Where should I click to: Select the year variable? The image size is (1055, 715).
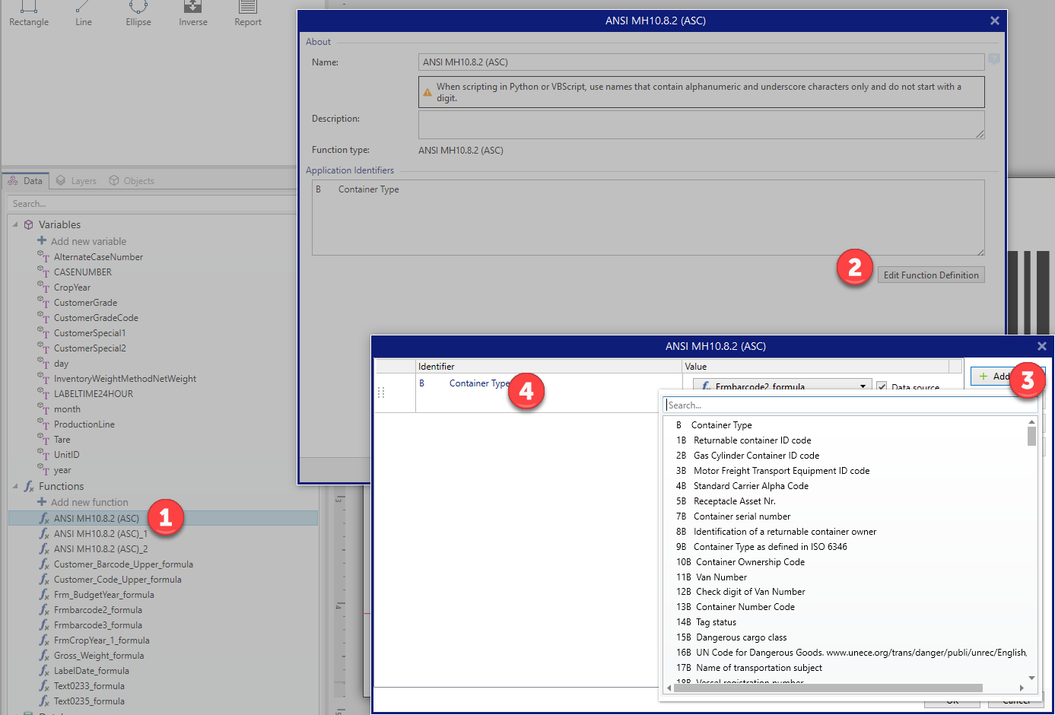pos(62,470)
